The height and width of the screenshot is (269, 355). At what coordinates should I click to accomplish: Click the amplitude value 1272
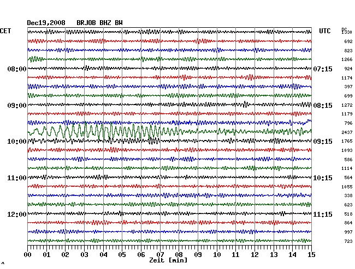point(347,105)
